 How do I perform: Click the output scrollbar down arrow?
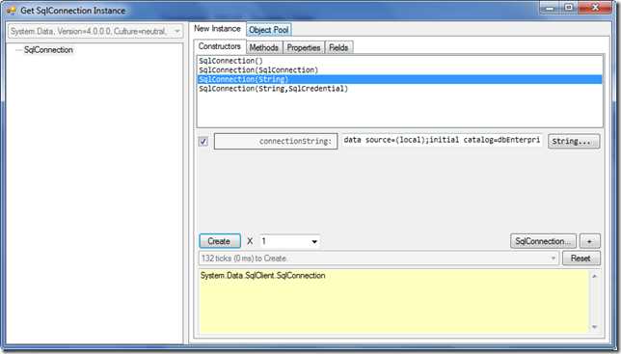[x=594, y=327]
